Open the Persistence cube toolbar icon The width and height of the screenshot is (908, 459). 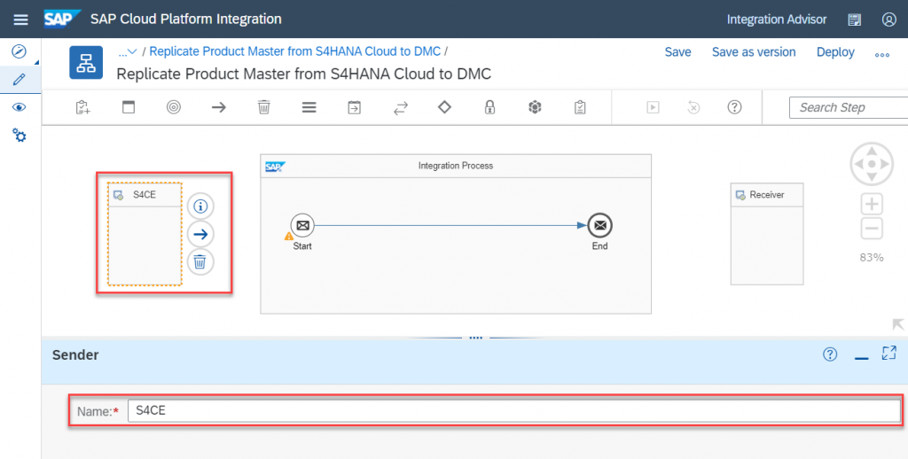[x=535, y=107]
